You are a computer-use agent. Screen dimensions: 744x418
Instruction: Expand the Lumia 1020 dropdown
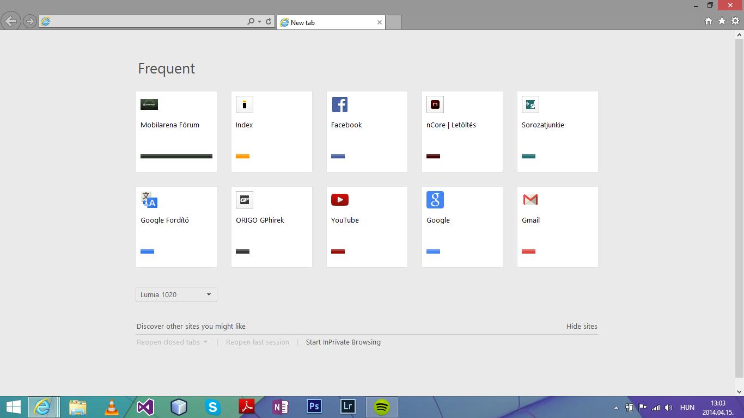[176, 294]
